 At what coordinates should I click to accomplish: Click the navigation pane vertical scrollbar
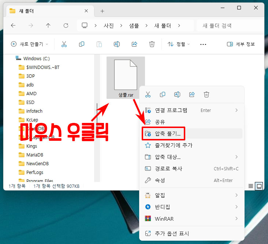tap(97, 118)
